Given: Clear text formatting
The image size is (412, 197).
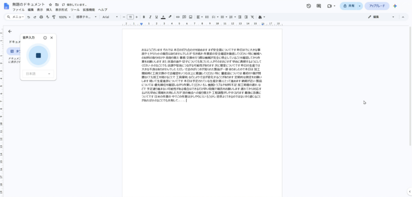Looking at the screenshot, I should point(252,17).
